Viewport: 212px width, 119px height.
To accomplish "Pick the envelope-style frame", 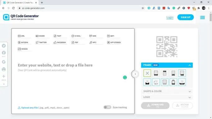I will 147,82.
